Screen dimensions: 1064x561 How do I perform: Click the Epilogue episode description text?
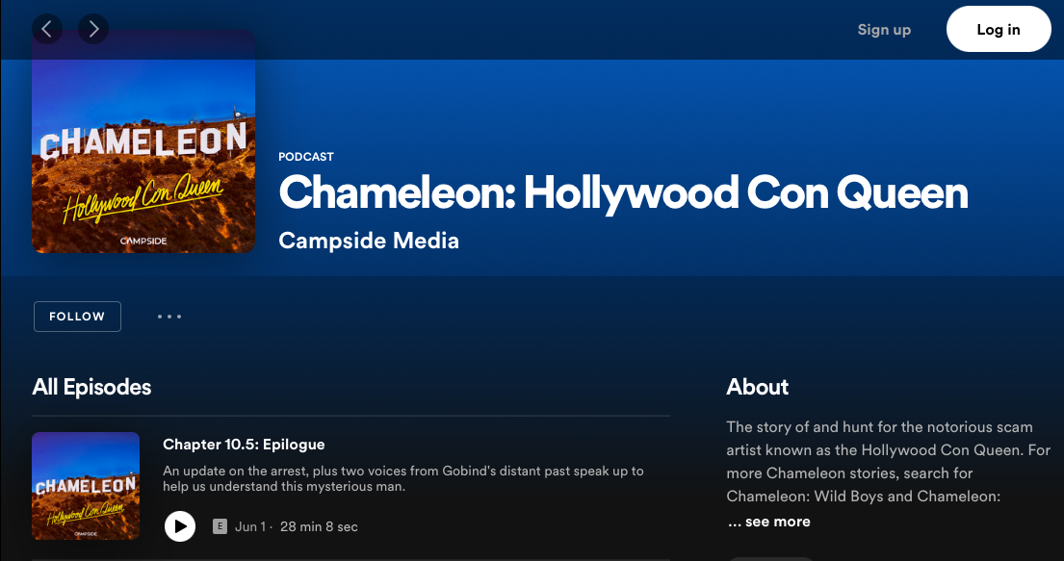coord(403,478)
